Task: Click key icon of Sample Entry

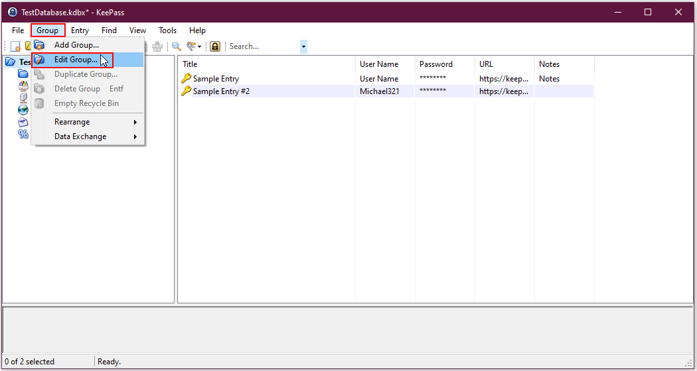Action: pyautogui.click(x=187, y=79)
